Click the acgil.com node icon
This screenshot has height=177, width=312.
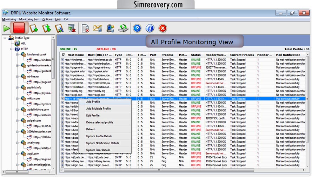(23, 154)
